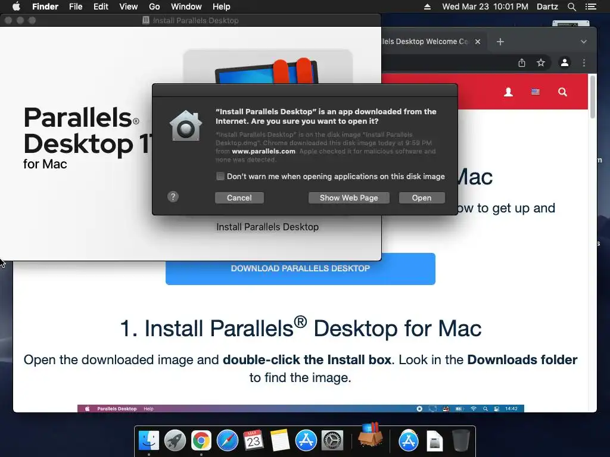Viewport: 610px width, 457px height.
Task: Check Don't warn me when opening applications
Action: point(220,176)
